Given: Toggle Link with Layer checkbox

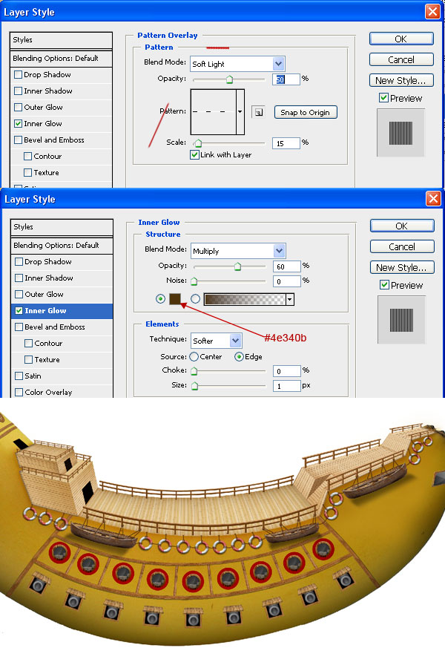Looking at the screenshot, I should pyautogui.click(x=195, y=155).
